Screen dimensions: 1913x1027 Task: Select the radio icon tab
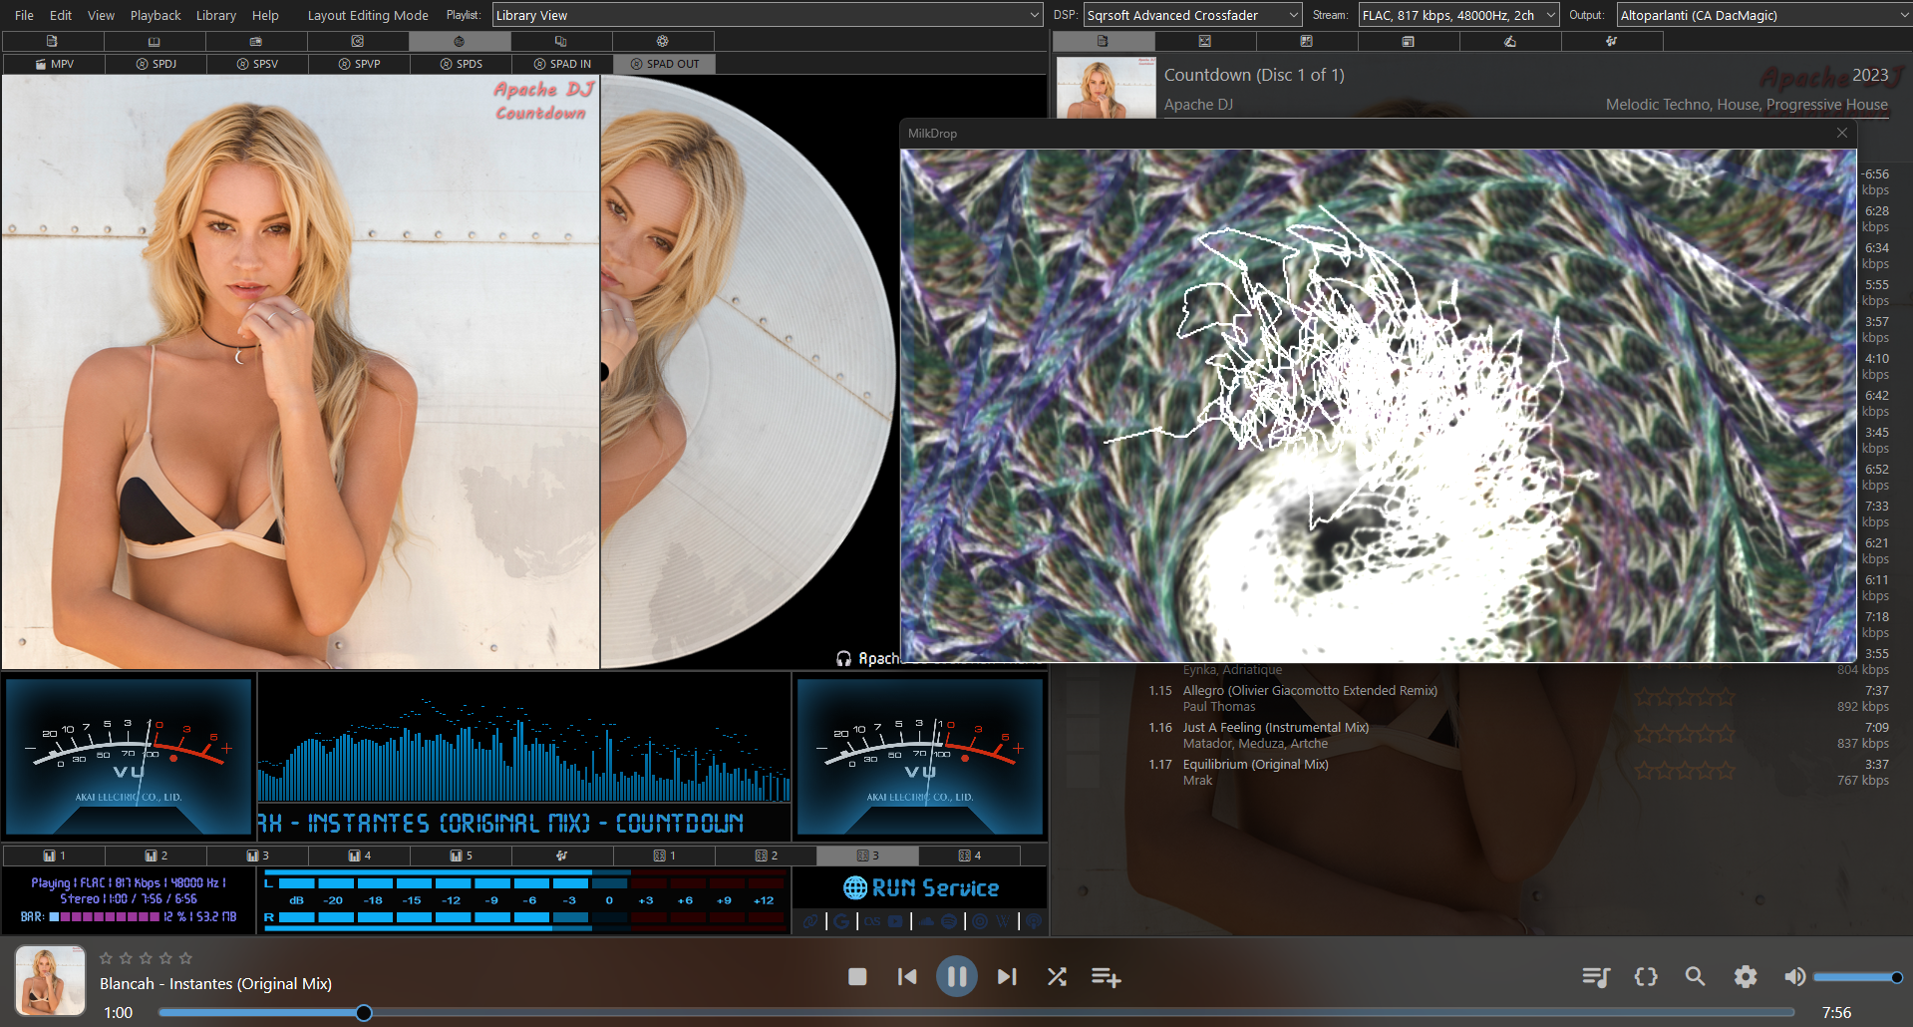click(256, 41)
